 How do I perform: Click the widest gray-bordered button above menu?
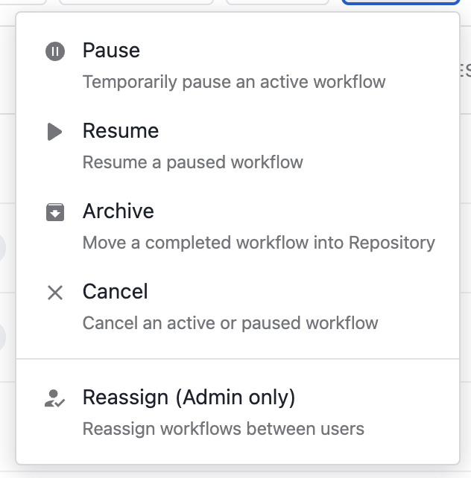(136, 1)
